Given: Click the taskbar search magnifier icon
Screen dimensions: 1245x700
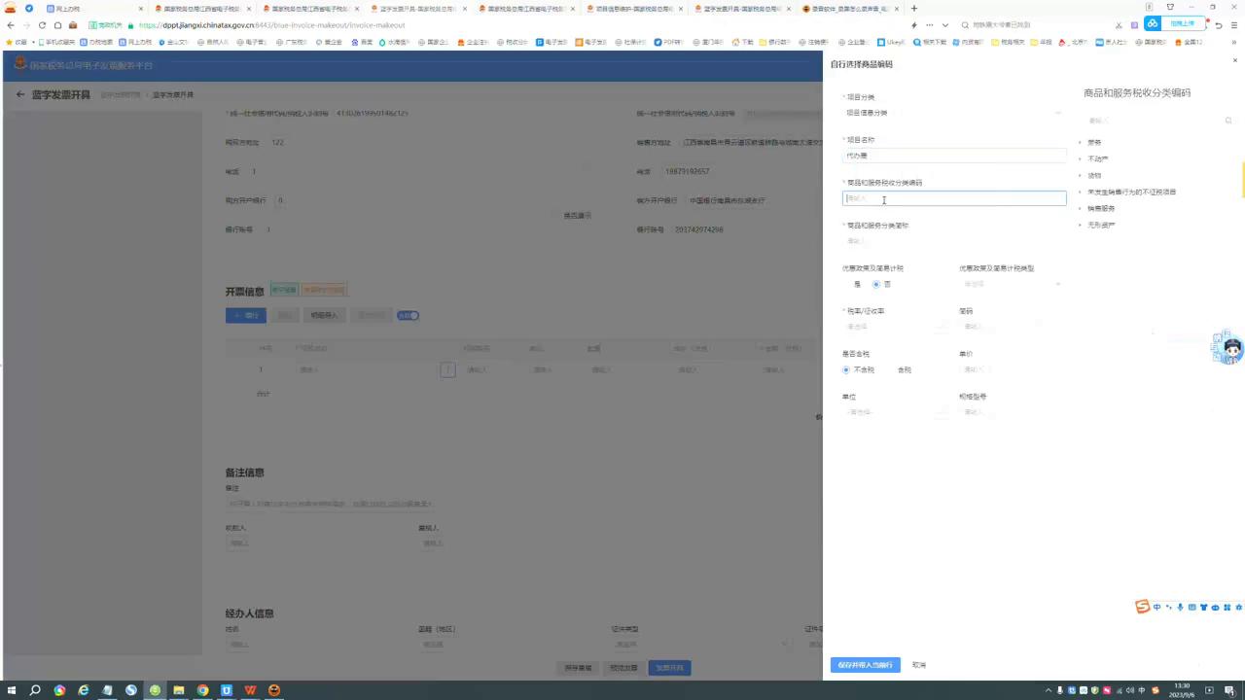Looking at the screenshot, I should 35,690.
